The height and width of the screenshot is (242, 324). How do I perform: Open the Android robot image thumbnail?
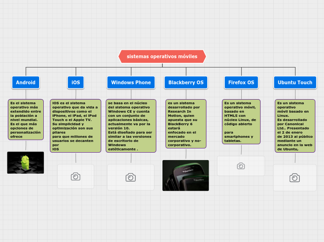pyautogui.click(x=26, y=162)
